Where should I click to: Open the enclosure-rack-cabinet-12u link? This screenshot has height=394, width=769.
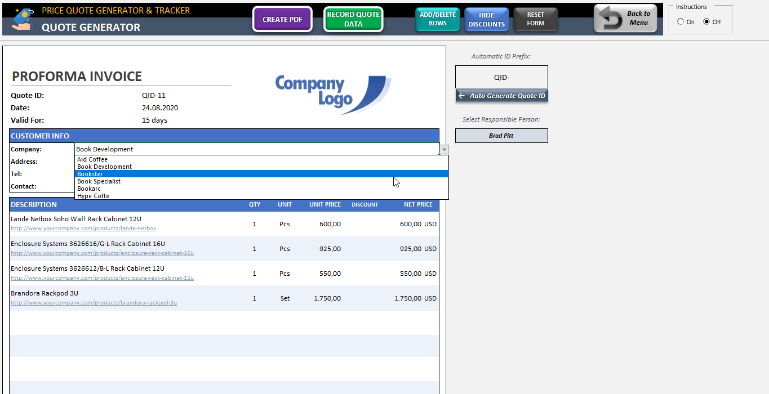[102, 278]
